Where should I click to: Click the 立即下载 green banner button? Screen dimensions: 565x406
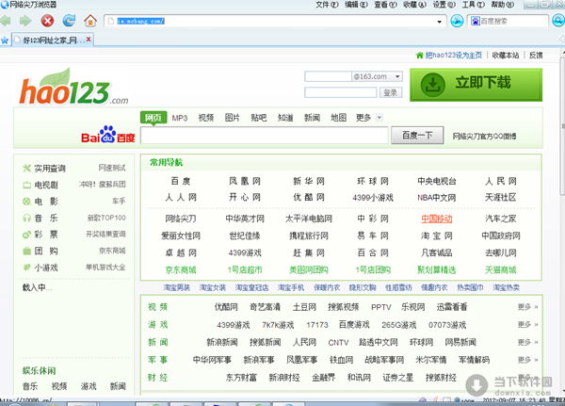click(476, 85)
